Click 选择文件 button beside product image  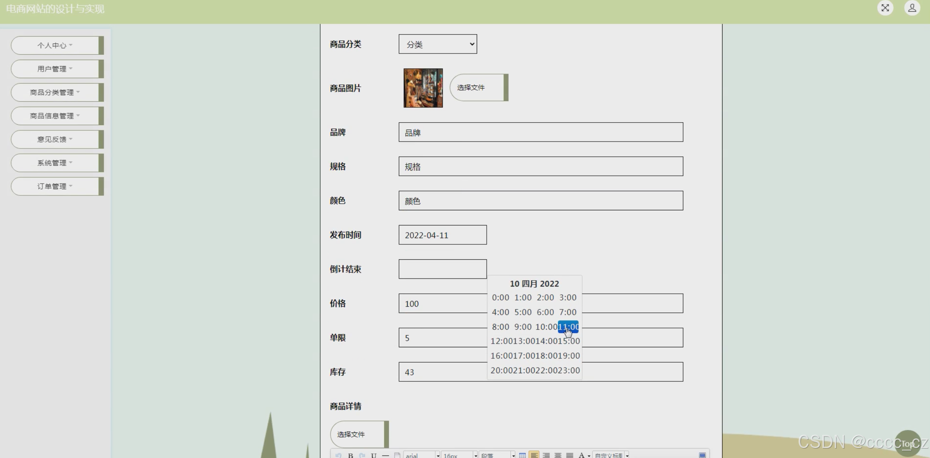[x=478, y=88]
